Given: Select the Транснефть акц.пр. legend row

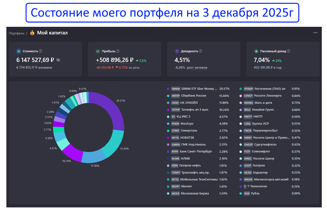Looking at the screenshot, I should (x=198, y=172).
